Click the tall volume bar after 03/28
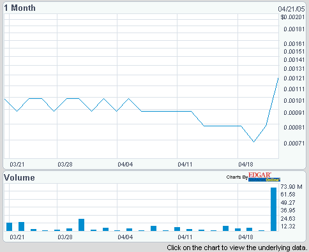The width and height of the screenshot is (309, 252). click(81, 225)
